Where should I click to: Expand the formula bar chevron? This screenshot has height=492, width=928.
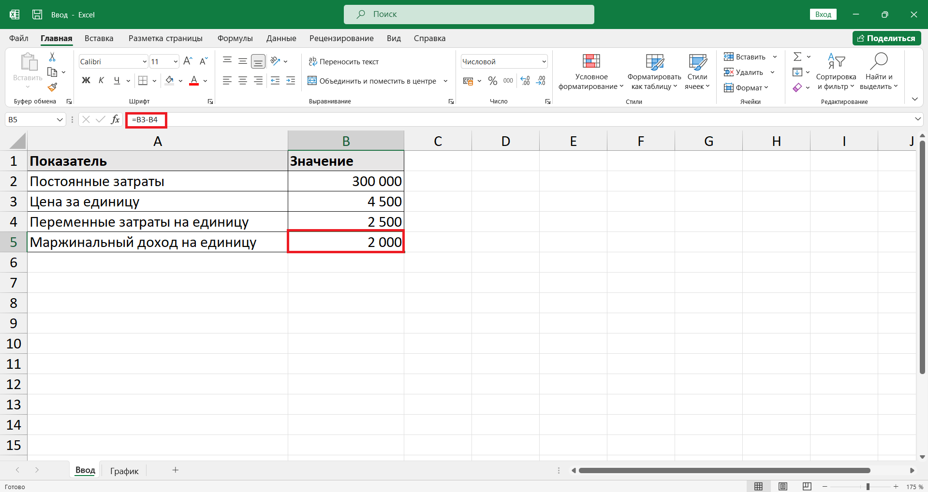click(918, 119)
